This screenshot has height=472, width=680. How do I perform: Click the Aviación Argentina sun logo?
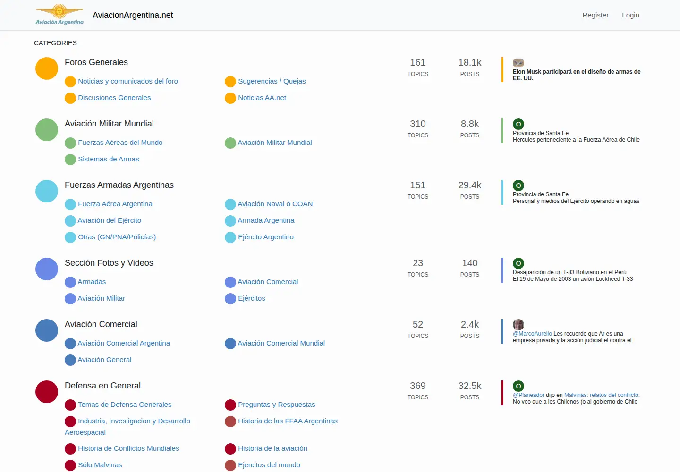(59, 15)
